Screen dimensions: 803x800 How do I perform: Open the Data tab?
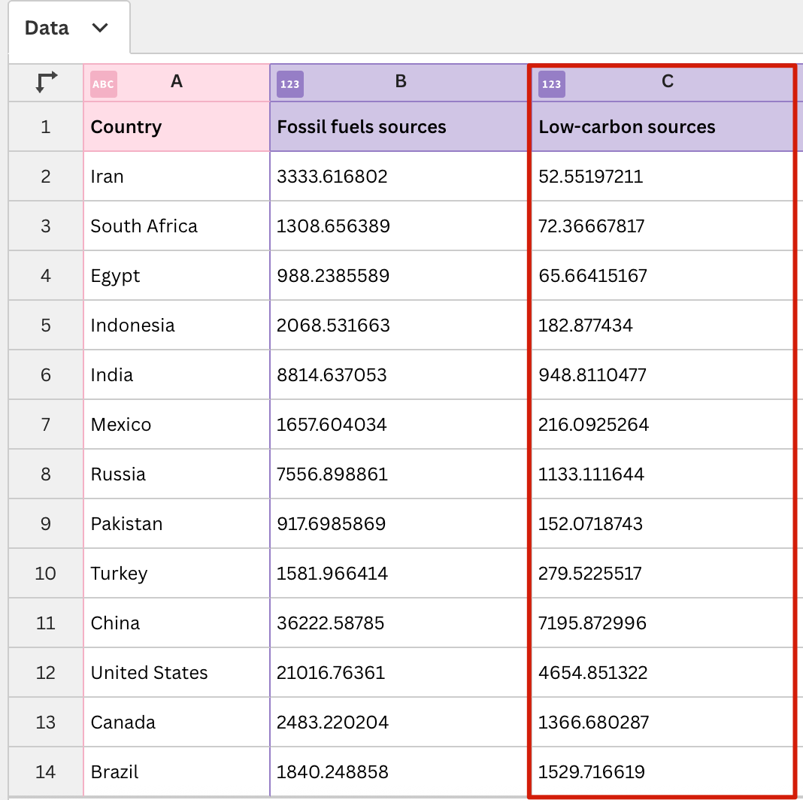[x=47, y=29]
